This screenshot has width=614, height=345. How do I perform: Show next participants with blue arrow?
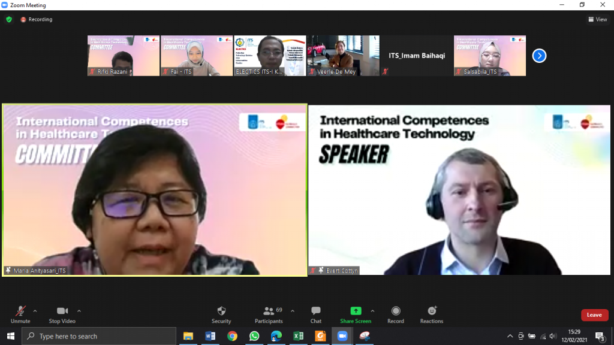point(539,56)
